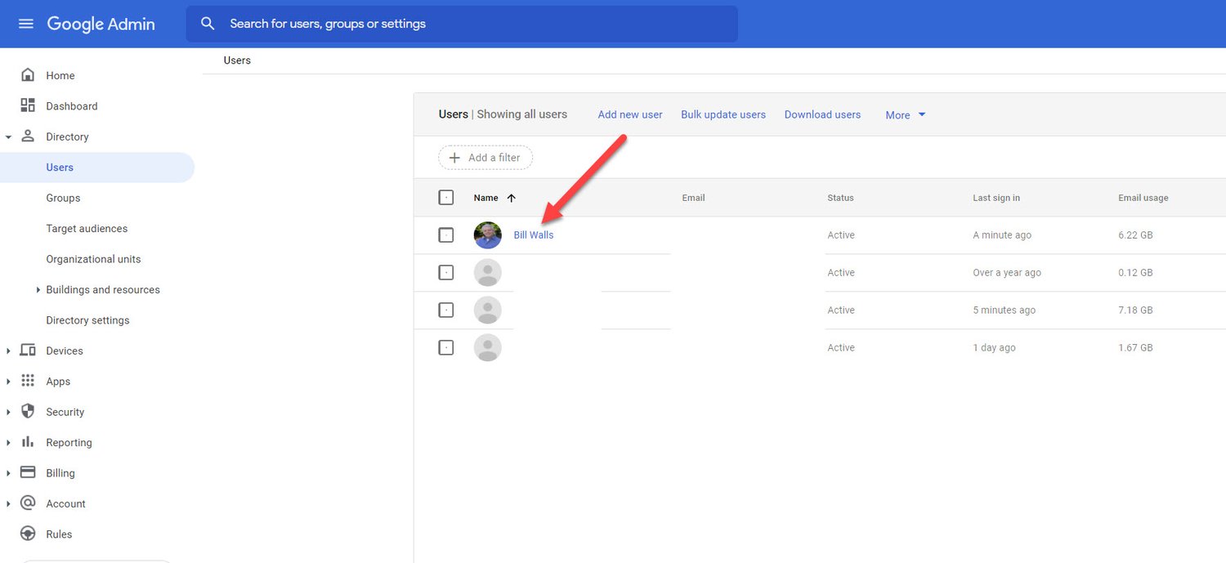Open the More dropdown menu

point(906,115)
